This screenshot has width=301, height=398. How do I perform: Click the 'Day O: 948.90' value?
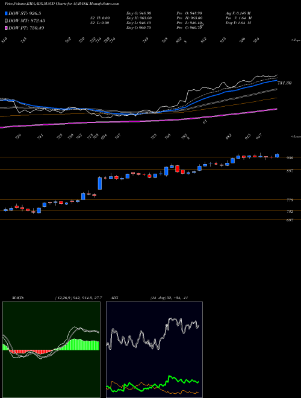tap(138, 13)
